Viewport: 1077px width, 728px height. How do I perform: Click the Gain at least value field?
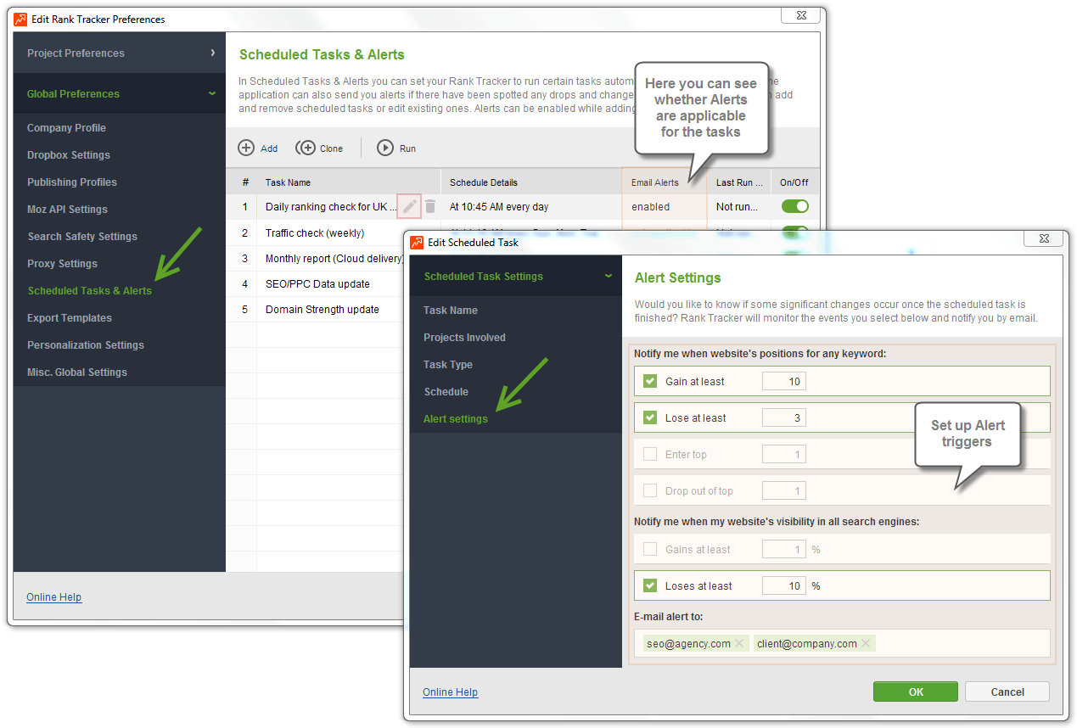pyautogui.click(x=783, y=381)
